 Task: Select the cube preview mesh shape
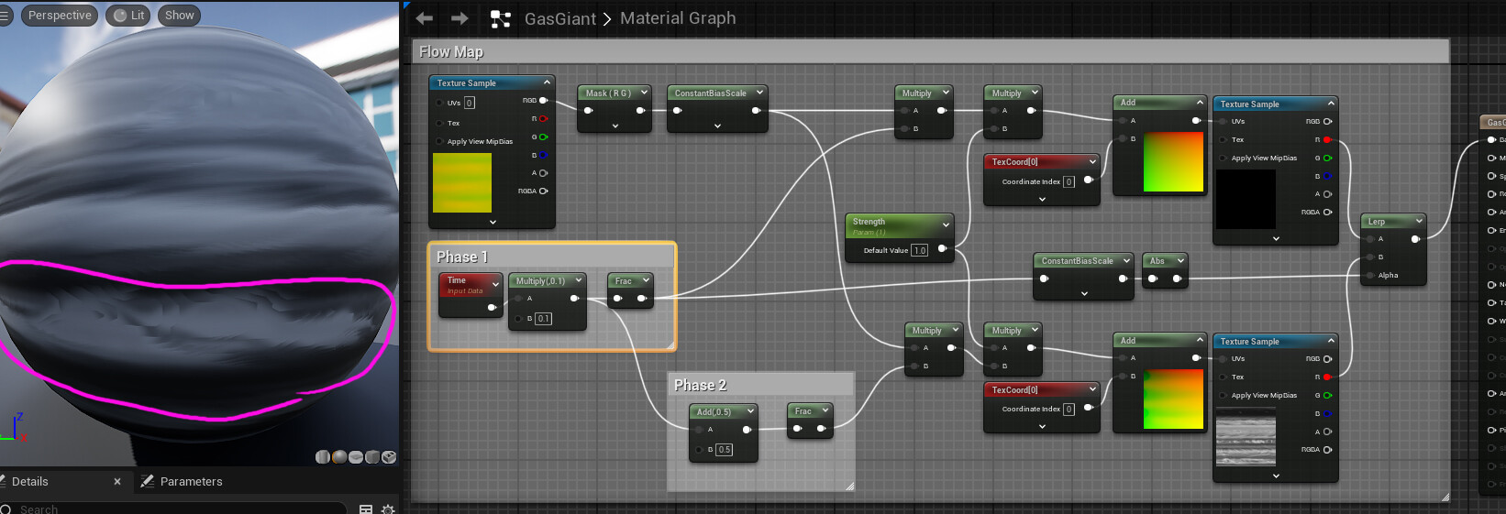(372, 457)
